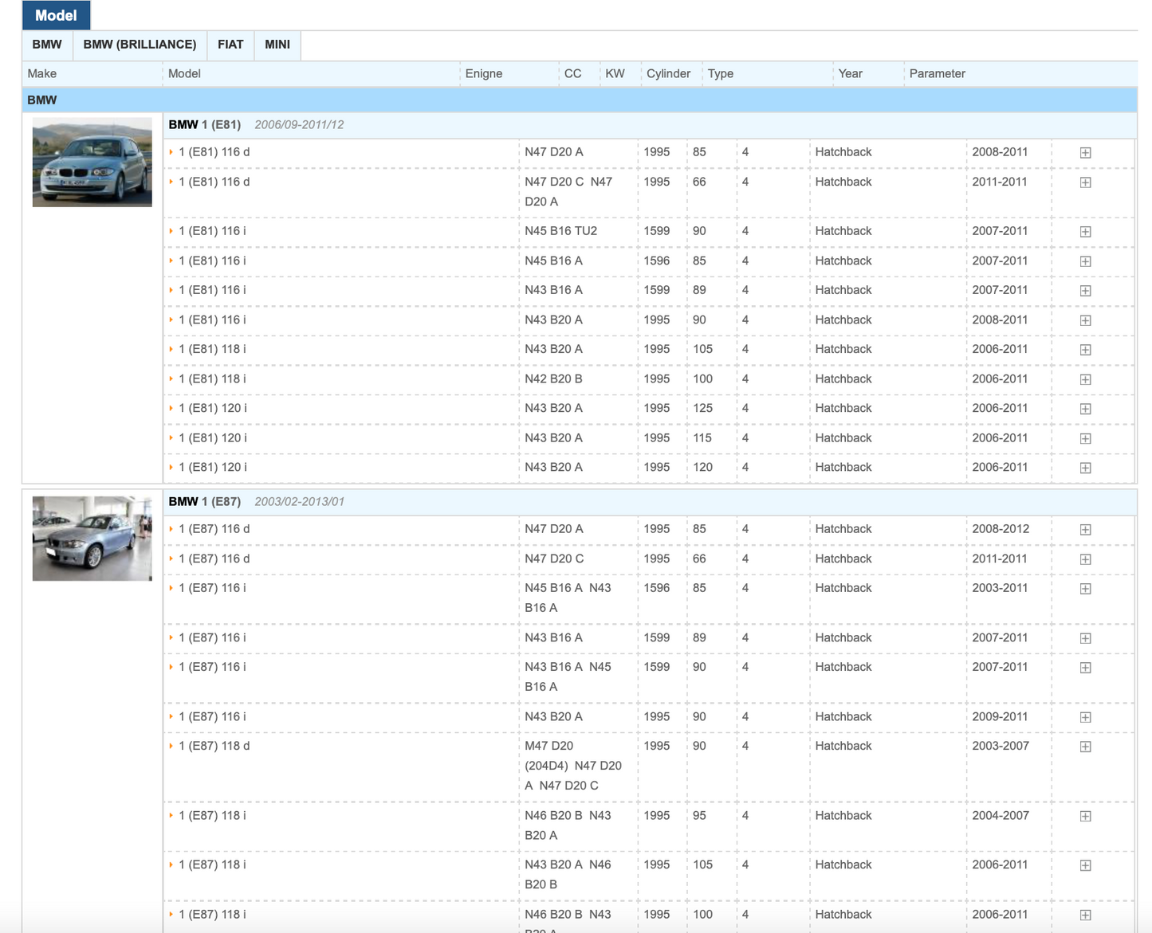The height and width of the screenshot is (933, 1152).
Task: Click the Make column header
Action: (41, 73)
